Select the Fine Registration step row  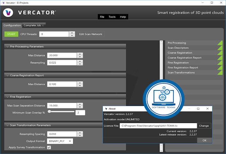[194, 63]
